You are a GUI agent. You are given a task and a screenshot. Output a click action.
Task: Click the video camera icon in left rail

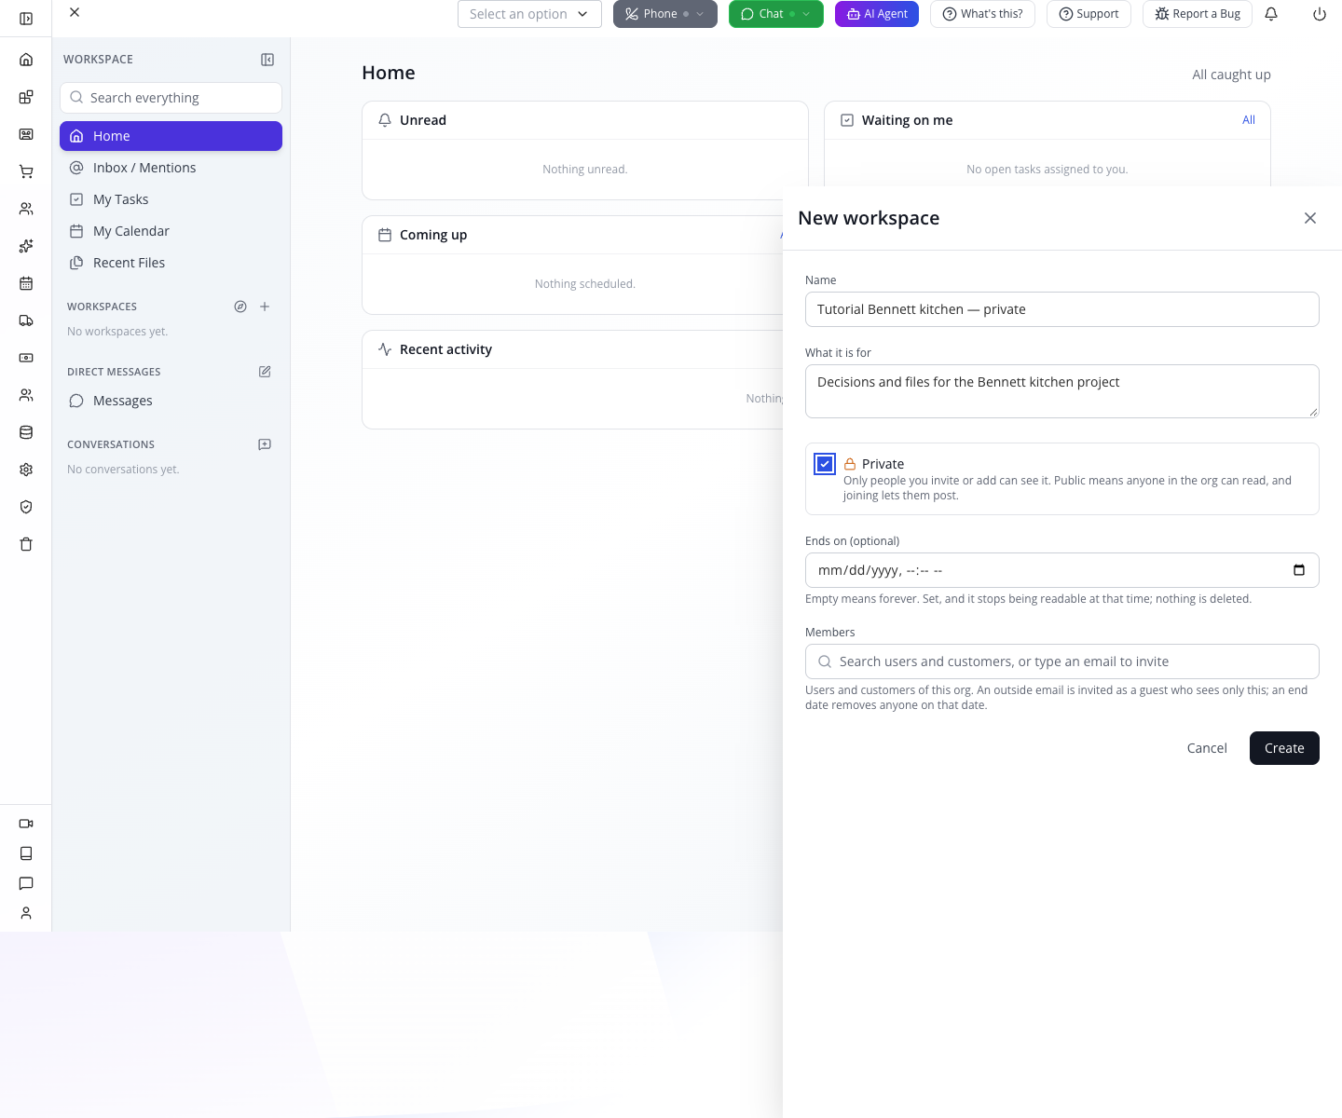click(26, 824)
